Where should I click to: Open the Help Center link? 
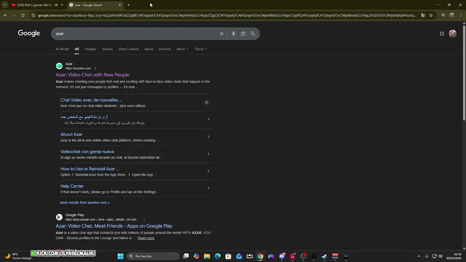click(x=72, y=186)
